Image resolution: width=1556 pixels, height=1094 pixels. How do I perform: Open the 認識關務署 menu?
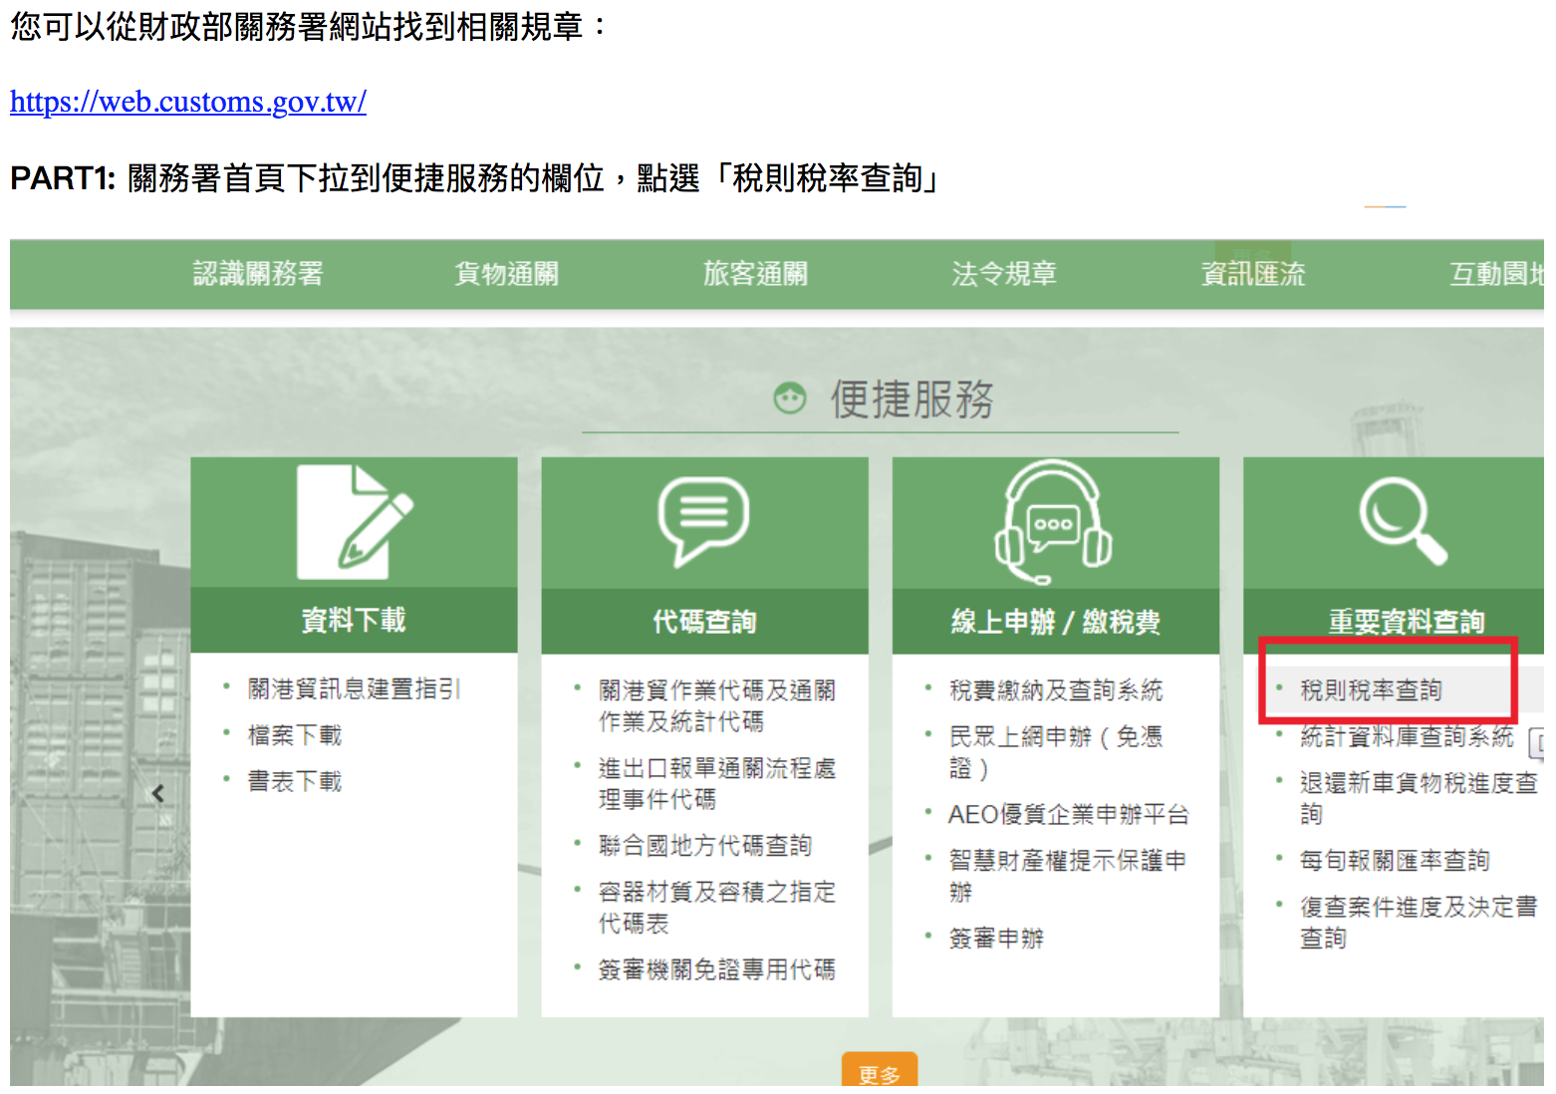click(x=258, y=274)
